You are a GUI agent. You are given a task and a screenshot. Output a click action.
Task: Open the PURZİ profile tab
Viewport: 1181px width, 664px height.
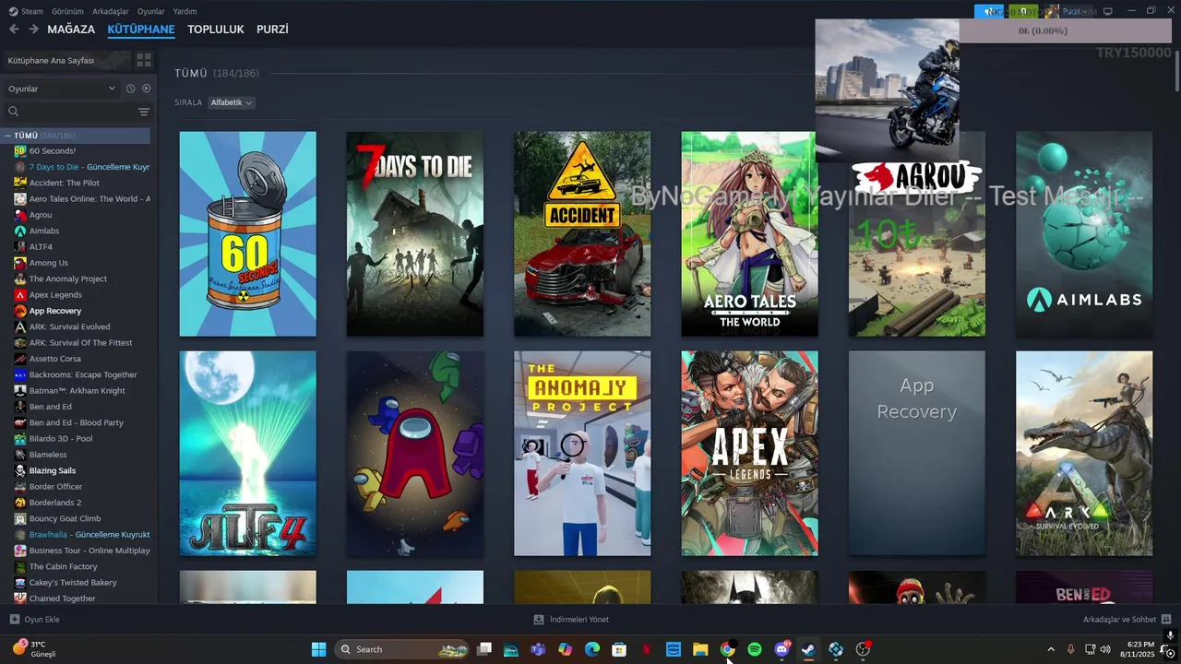(x=272, y=30)
